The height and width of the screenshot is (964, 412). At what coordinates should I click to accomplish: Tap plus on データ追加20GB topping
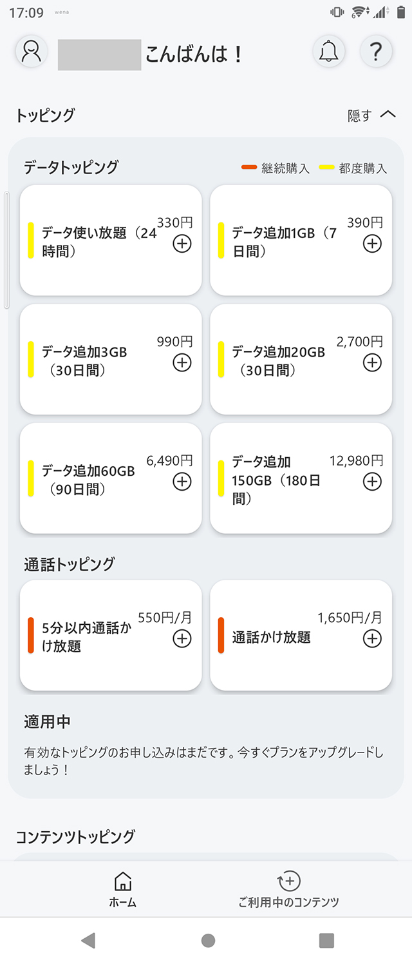pos(372,362)
